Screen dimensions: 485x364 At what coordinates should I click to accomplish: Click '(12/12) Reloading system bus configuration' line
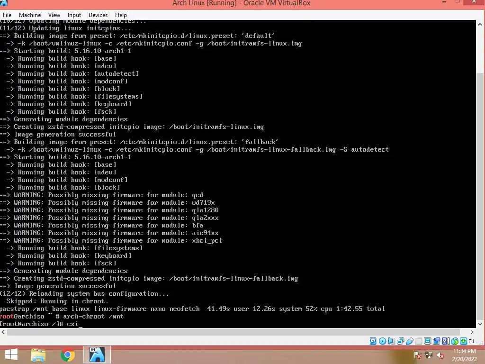pyautogui.click(x=84, y=294)
